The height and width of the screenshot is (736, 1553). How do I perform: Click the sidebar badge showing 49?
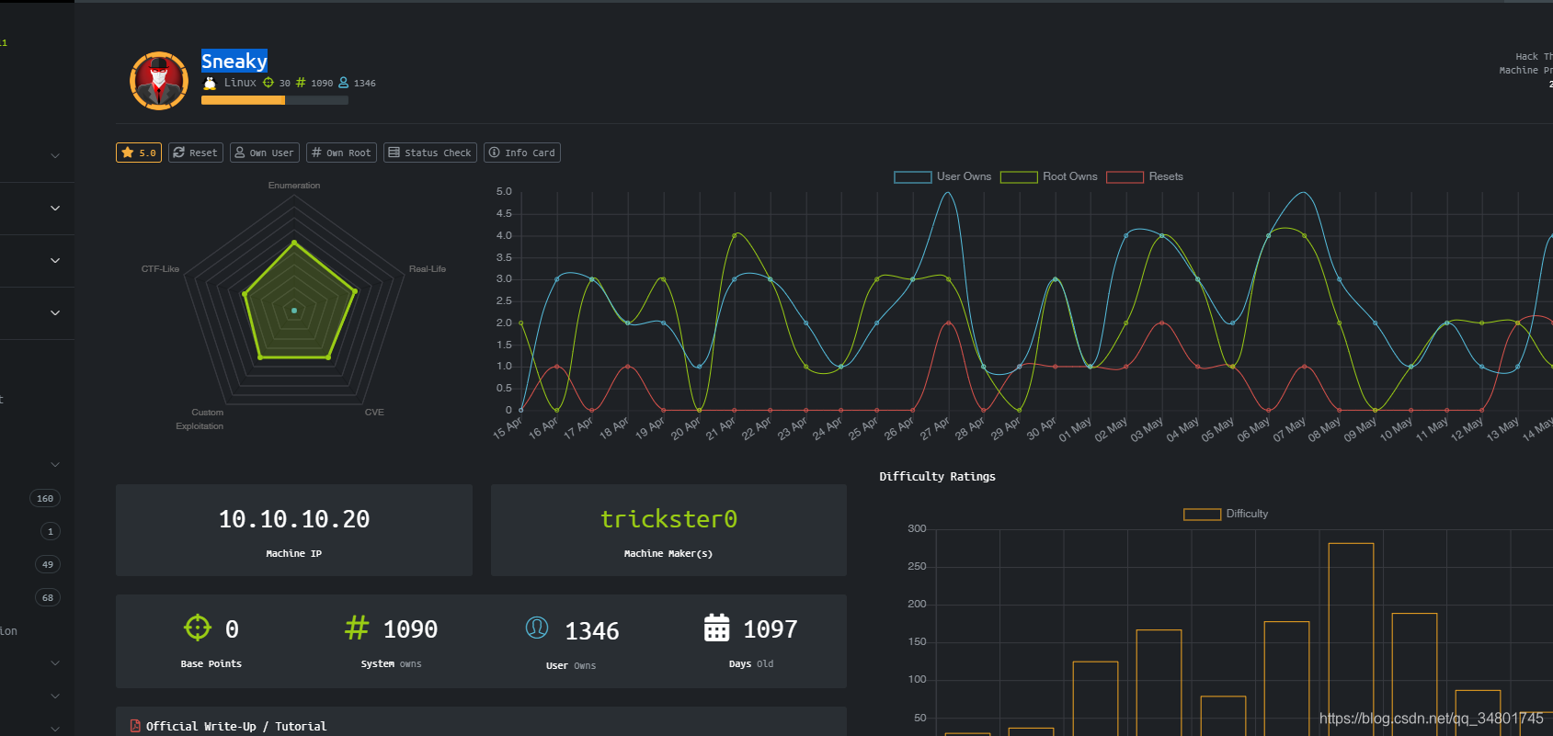[48, 564]
